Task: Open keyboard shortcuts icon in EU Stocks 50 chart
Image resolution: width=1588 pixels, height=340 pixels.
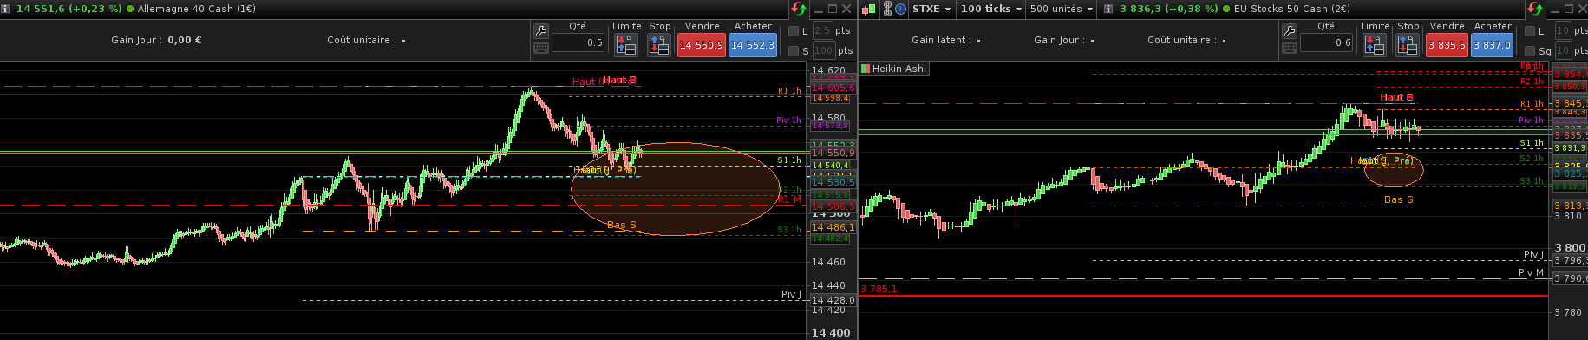Action: click(1289, 47)
